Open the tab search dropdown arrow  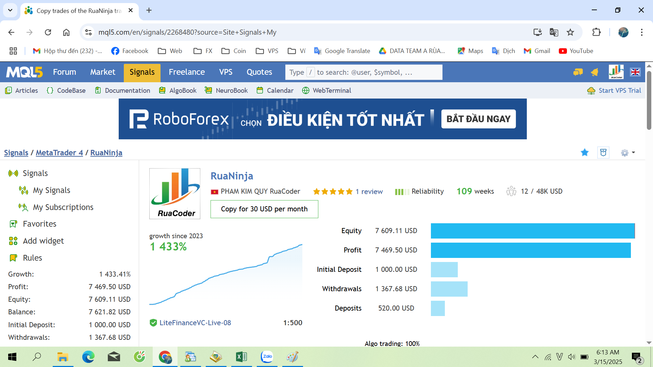(x=10, y=10)
